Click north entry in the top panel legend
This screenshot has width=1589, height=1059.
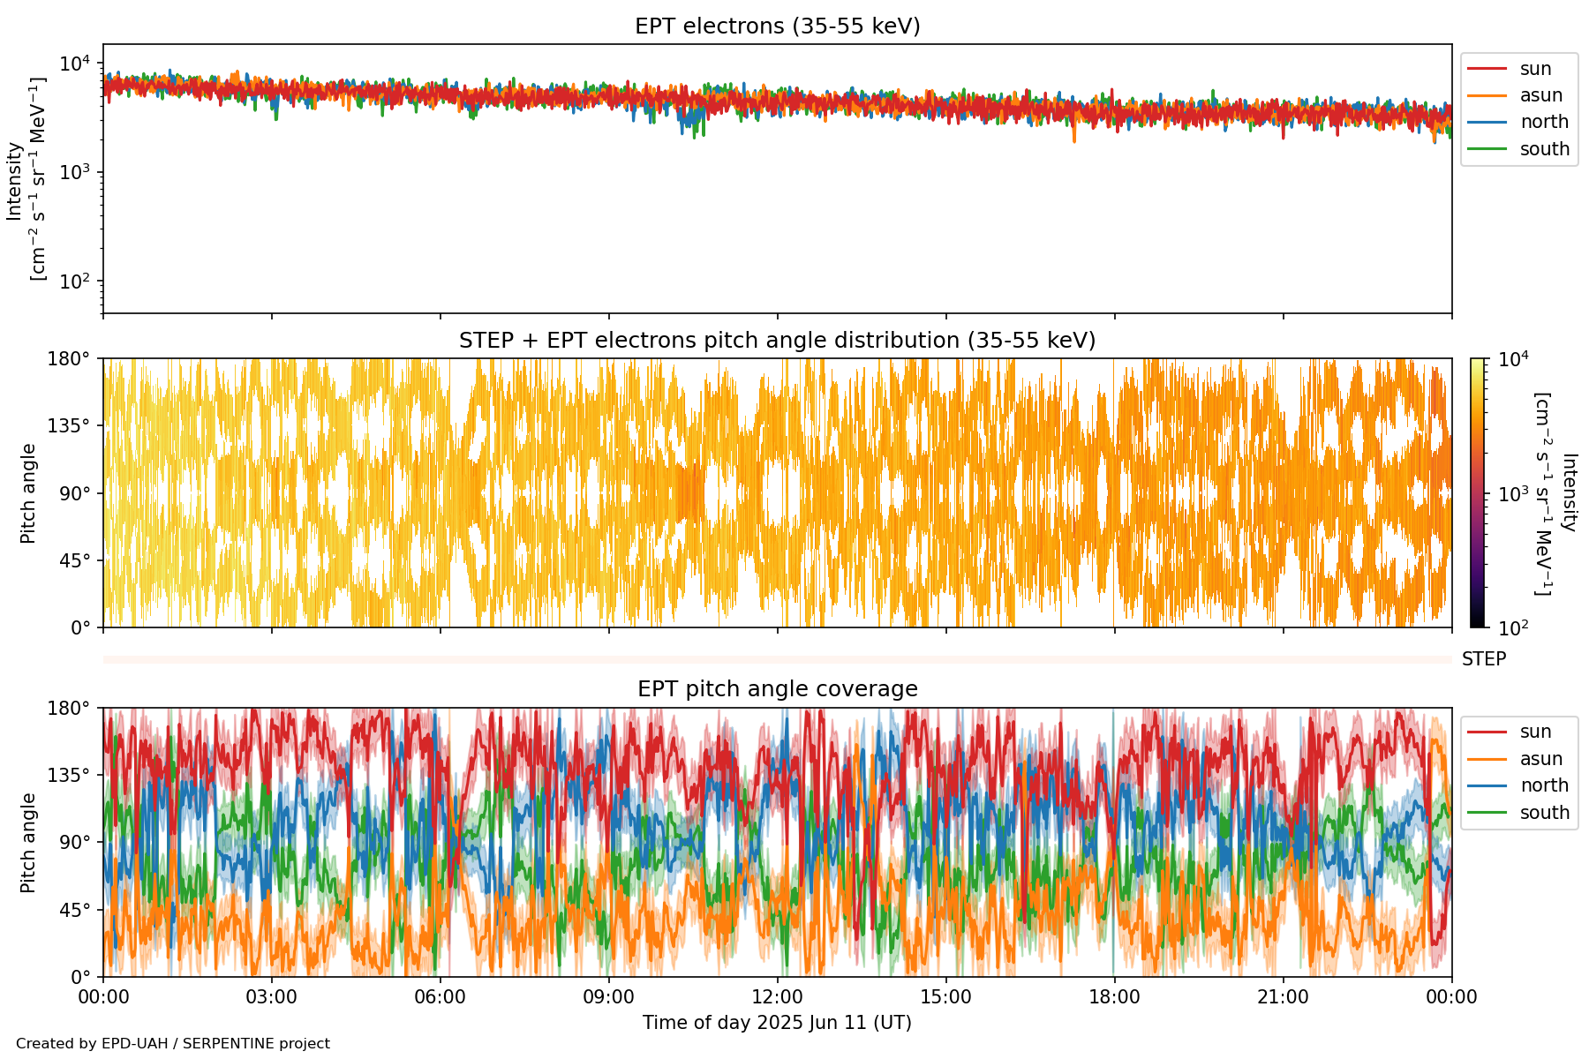1543,122
